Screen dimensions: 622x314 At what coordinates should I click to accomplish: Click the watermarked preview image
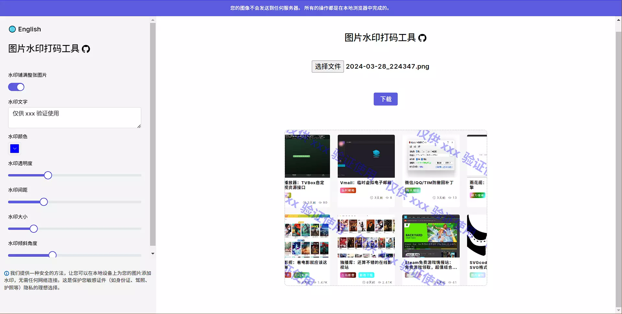point(386,208)
